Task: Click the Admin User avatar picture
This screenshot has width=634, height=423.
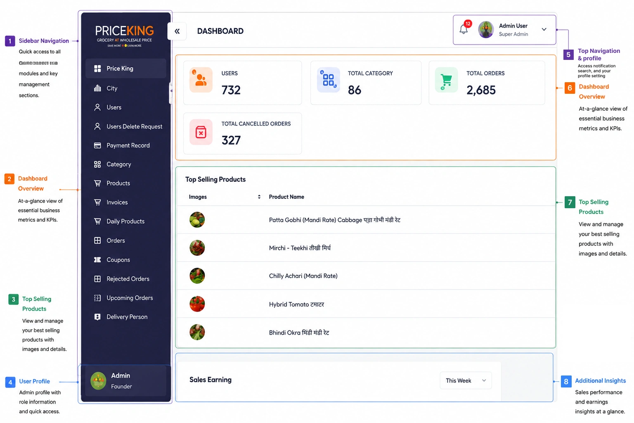Action: click(486, 30)
